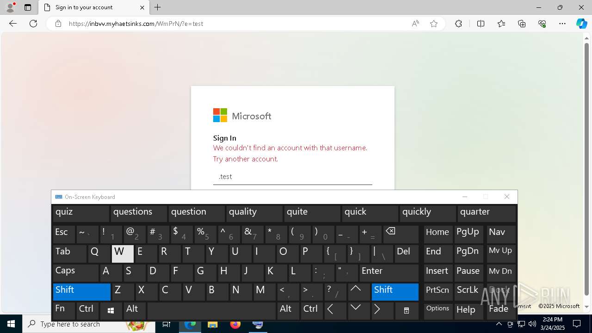Tap the space bar key
This screenshot has width=592, height=333.
click(x=211, y=310)
